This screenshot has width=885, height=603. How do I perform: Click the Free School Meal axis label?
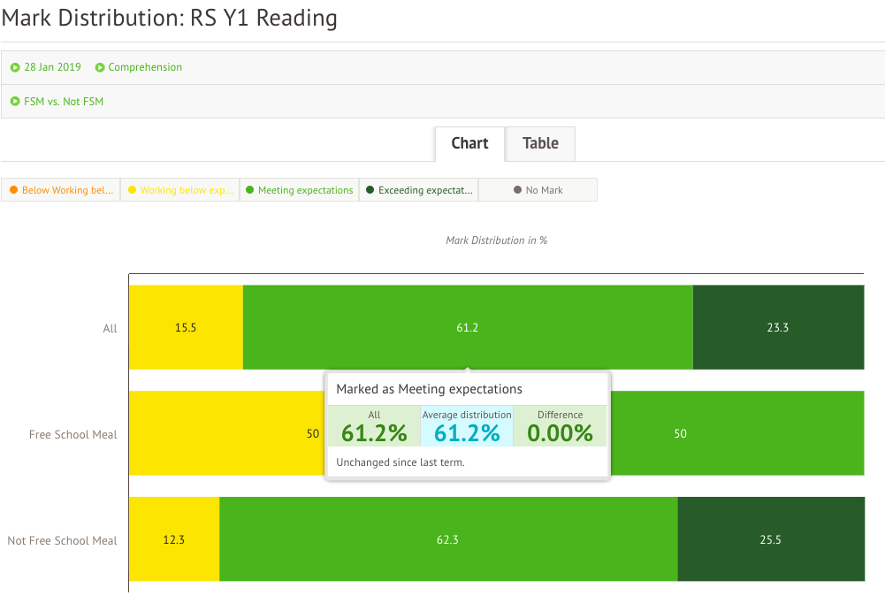pyautogui.click(x=72, y=434)
